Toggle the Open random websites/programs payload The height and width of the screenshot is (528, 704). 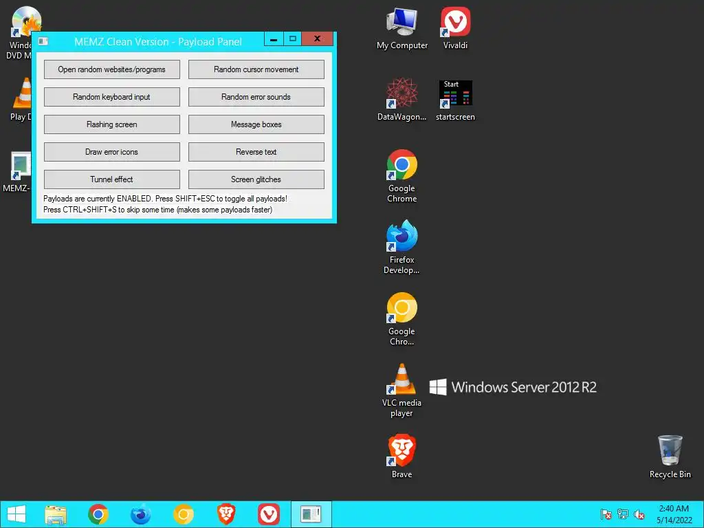pyautogui.click(x=112, y=69)
